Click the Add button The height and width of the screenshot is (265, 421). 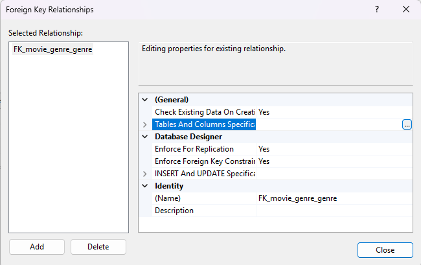[x=36, y=247]
